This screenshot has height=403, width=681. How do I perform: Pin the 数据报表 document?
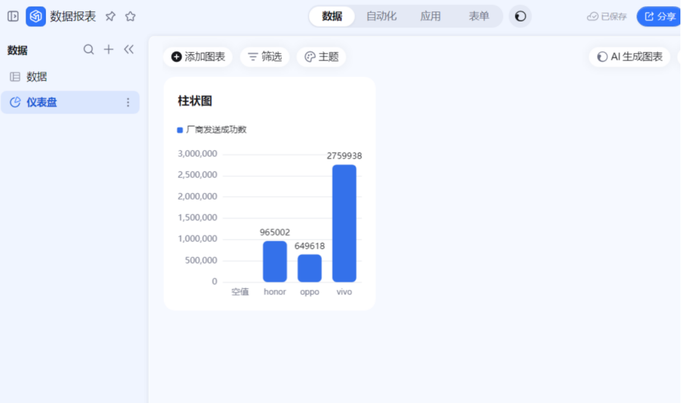click(111, 17)
